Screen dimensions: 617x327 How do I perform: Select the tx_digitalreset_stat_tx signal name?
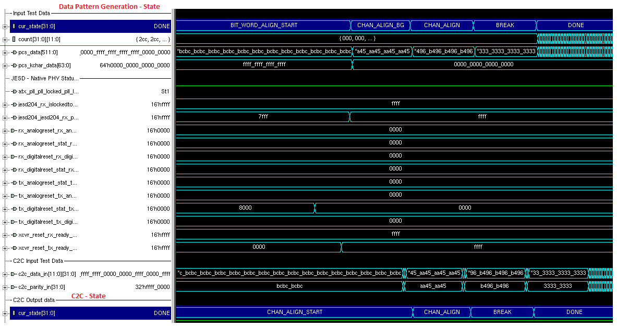coord(49,209)
